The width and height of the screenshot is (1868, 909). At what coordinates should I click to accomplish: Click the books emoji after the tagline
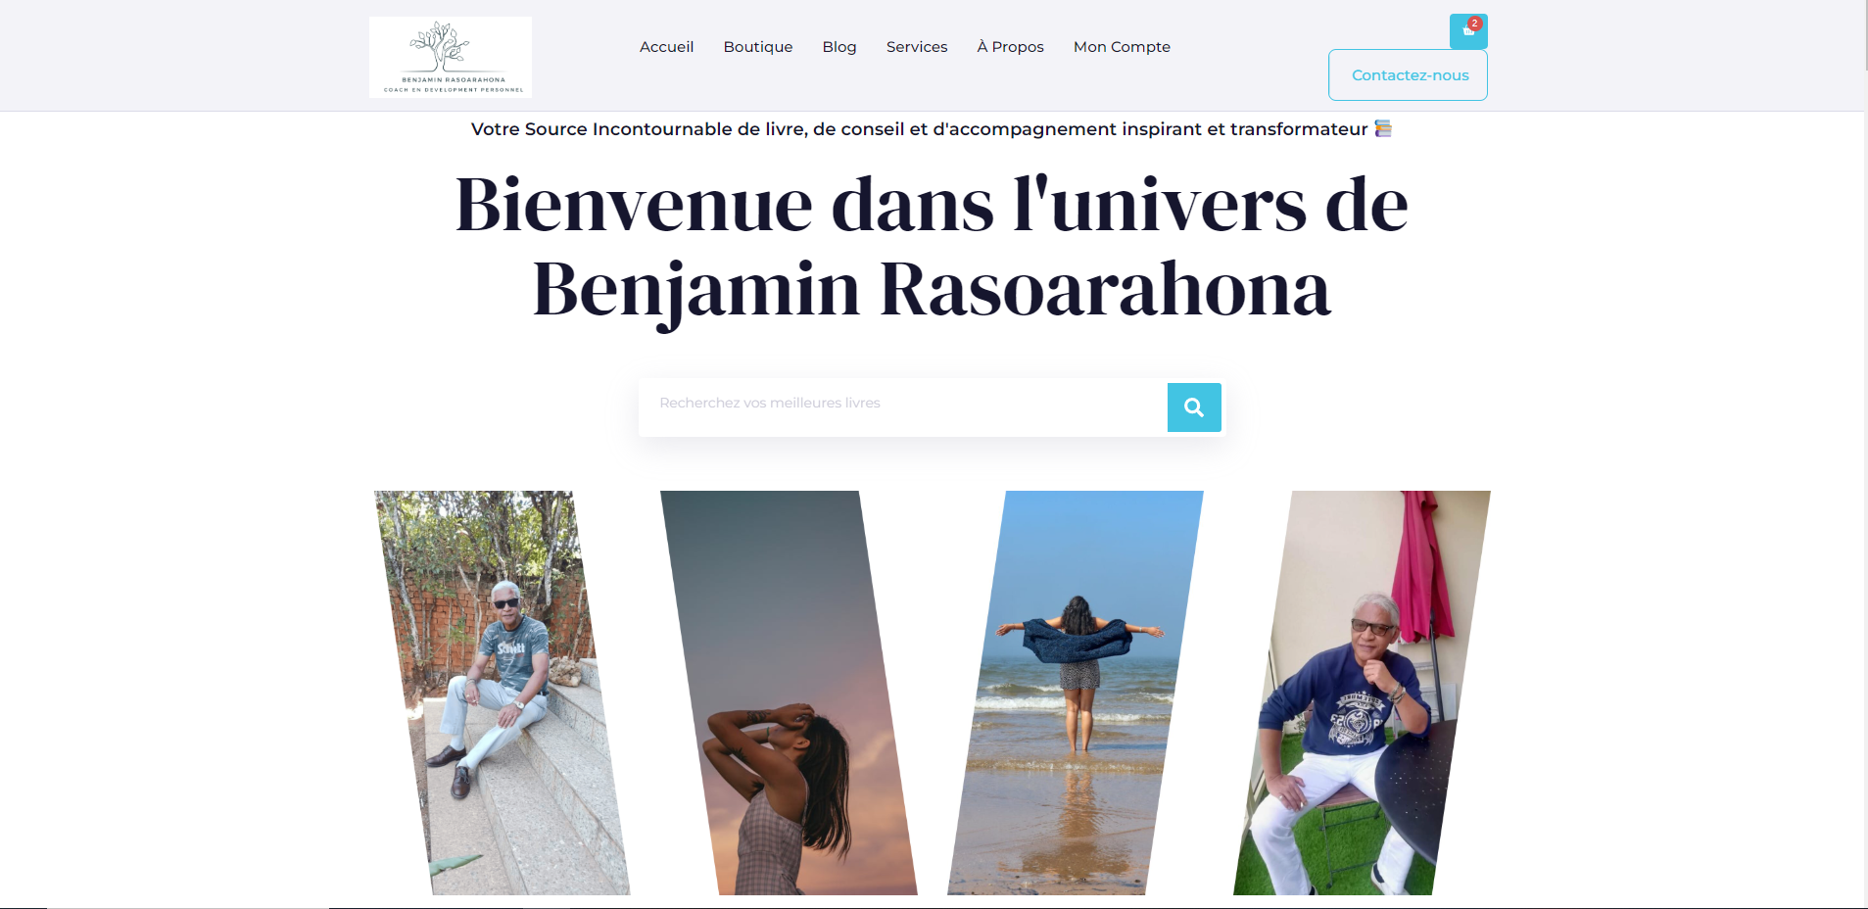point(1383,128)
